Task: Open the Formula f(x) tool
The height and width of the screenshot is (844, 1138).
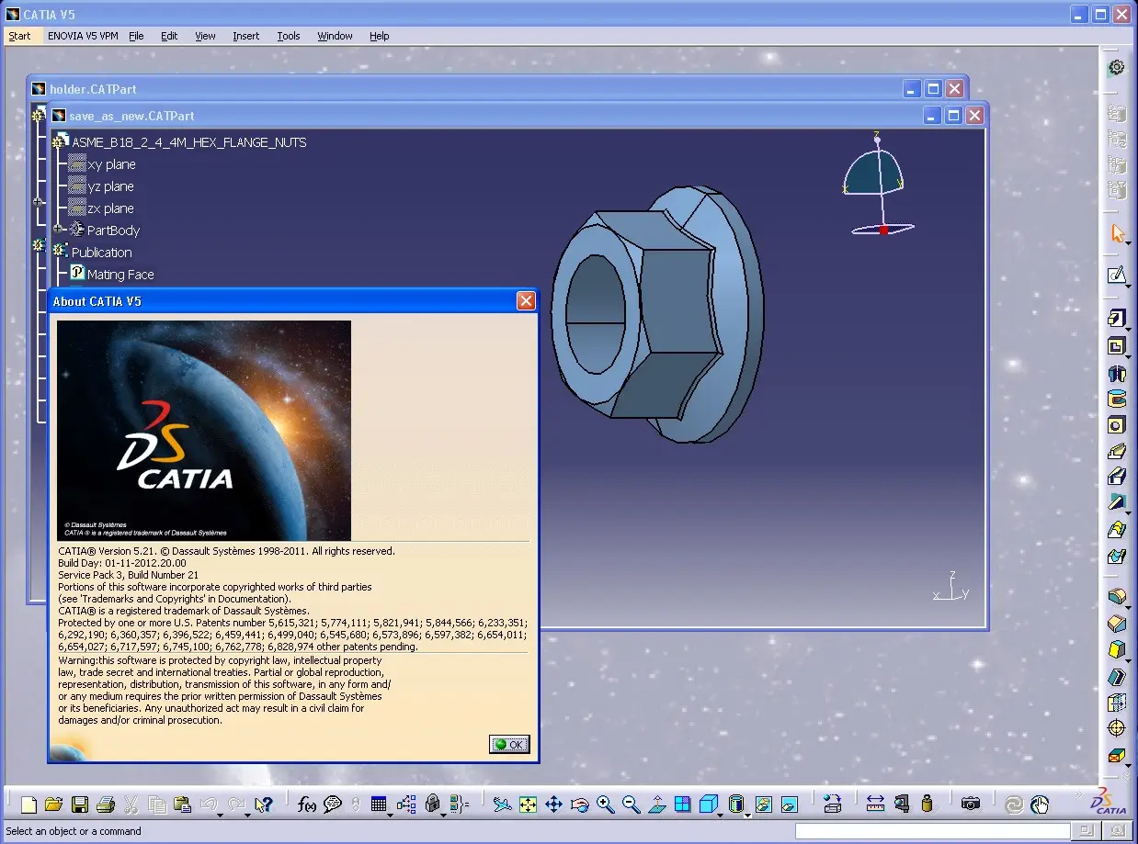Action: click(x=307, y=805)
